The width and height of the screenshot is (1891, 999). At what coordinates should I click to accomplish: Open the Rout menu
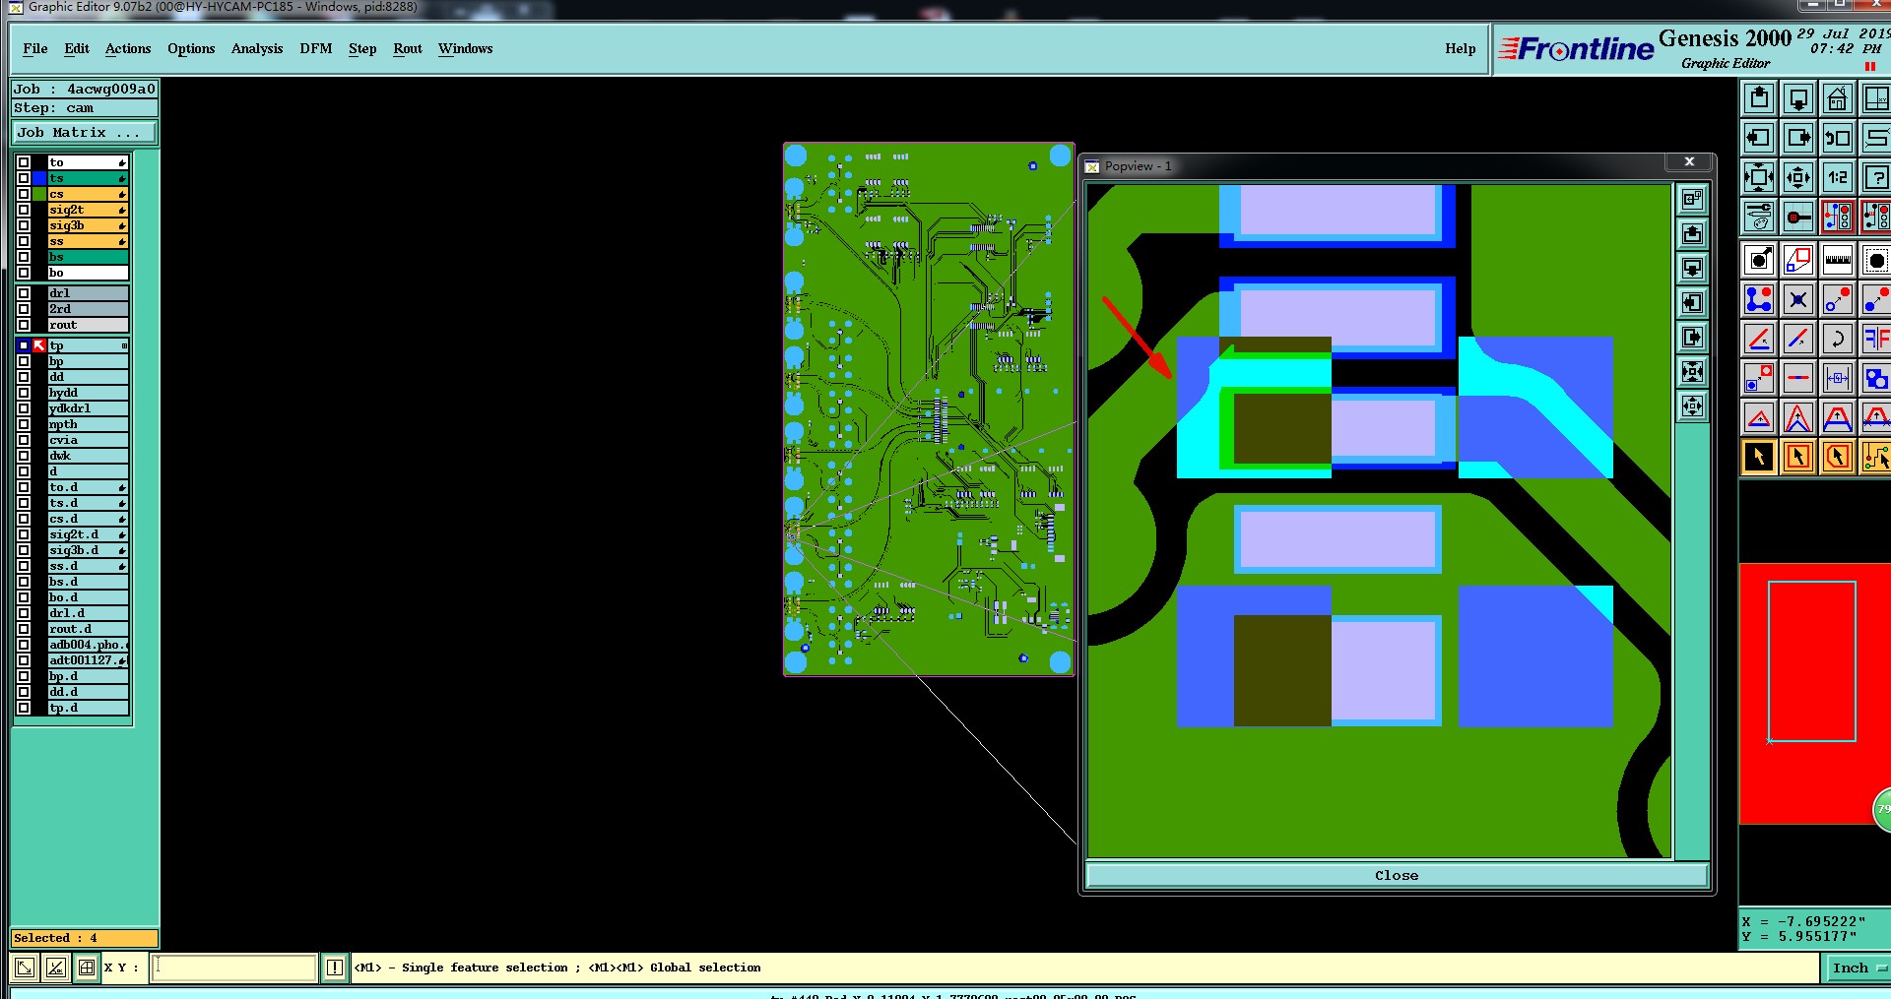[x=408, y=48]
